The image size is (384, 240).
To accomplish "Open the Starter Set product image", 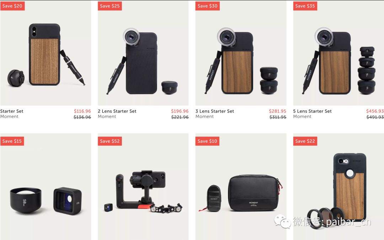I will pyautogui.click(x=46, y=53).
